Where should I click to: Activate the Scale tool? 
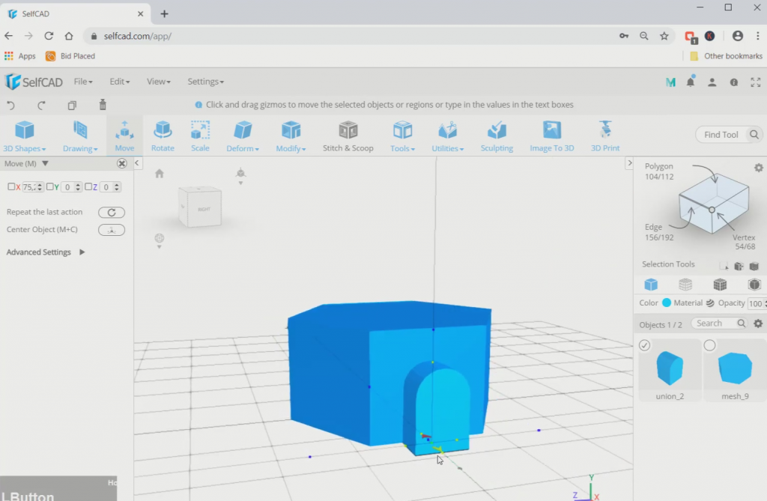pos(199,135)
